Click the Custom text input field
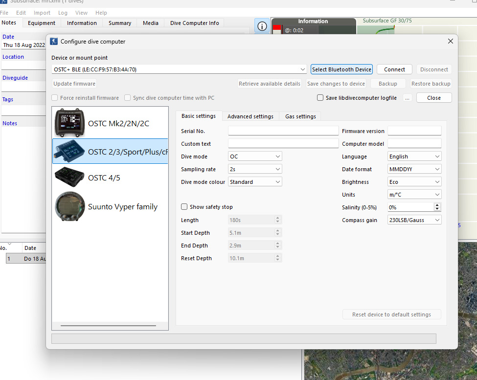This screenshot has width=477, height=380. tap(283, 143)
